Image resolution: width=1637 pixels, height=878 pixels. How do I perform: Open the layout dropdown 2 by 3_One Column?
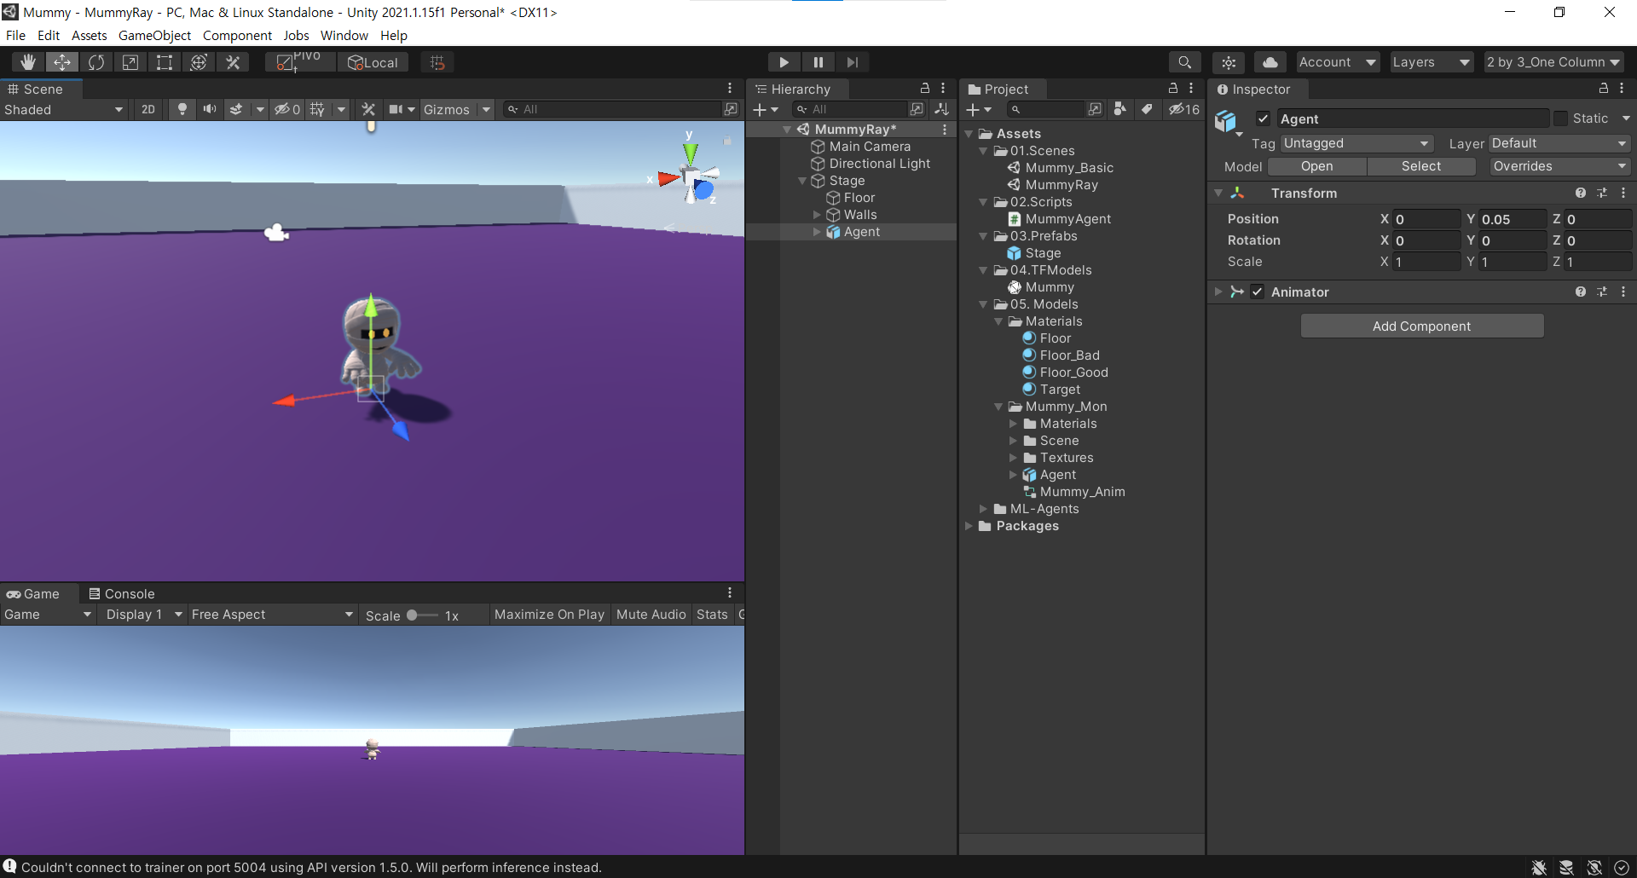1553,62
